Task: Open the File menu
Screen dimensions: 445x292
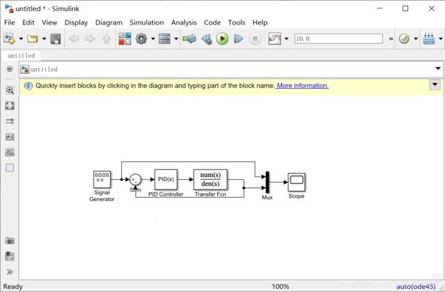Action: click(10, 23)
